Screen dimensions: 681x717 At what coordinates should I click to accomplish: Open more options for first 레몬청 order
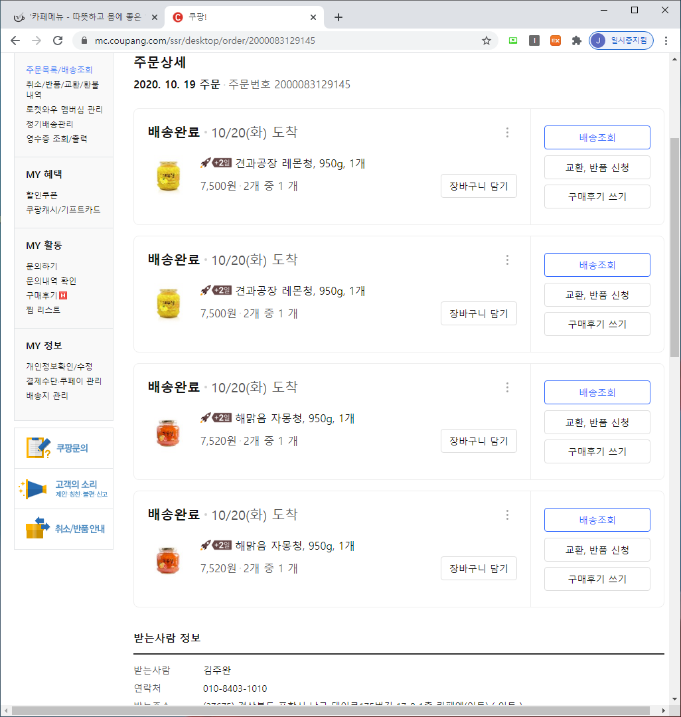coord(507,133)
